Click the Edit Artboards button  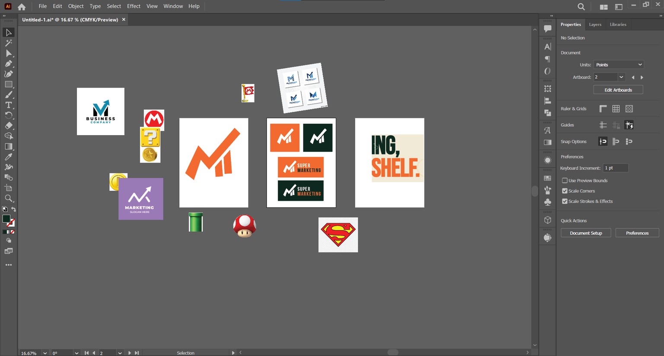(x=618, y=90)
